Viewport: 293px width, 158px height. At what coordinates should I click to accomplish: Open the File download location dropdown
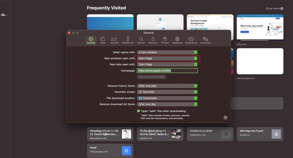[167, 98]
